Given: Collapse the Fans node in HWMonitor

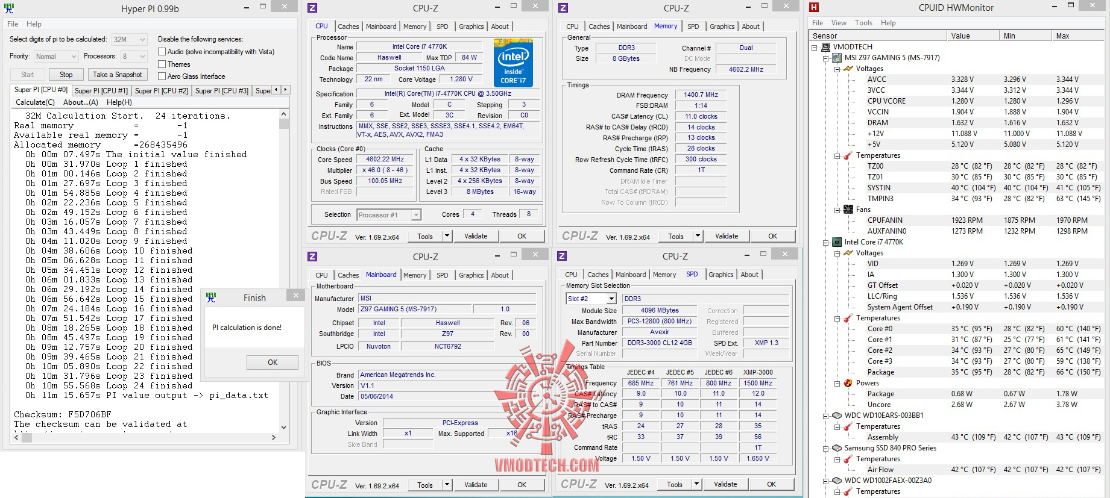Looking at the screenshot, I should [x=837, y=210].
